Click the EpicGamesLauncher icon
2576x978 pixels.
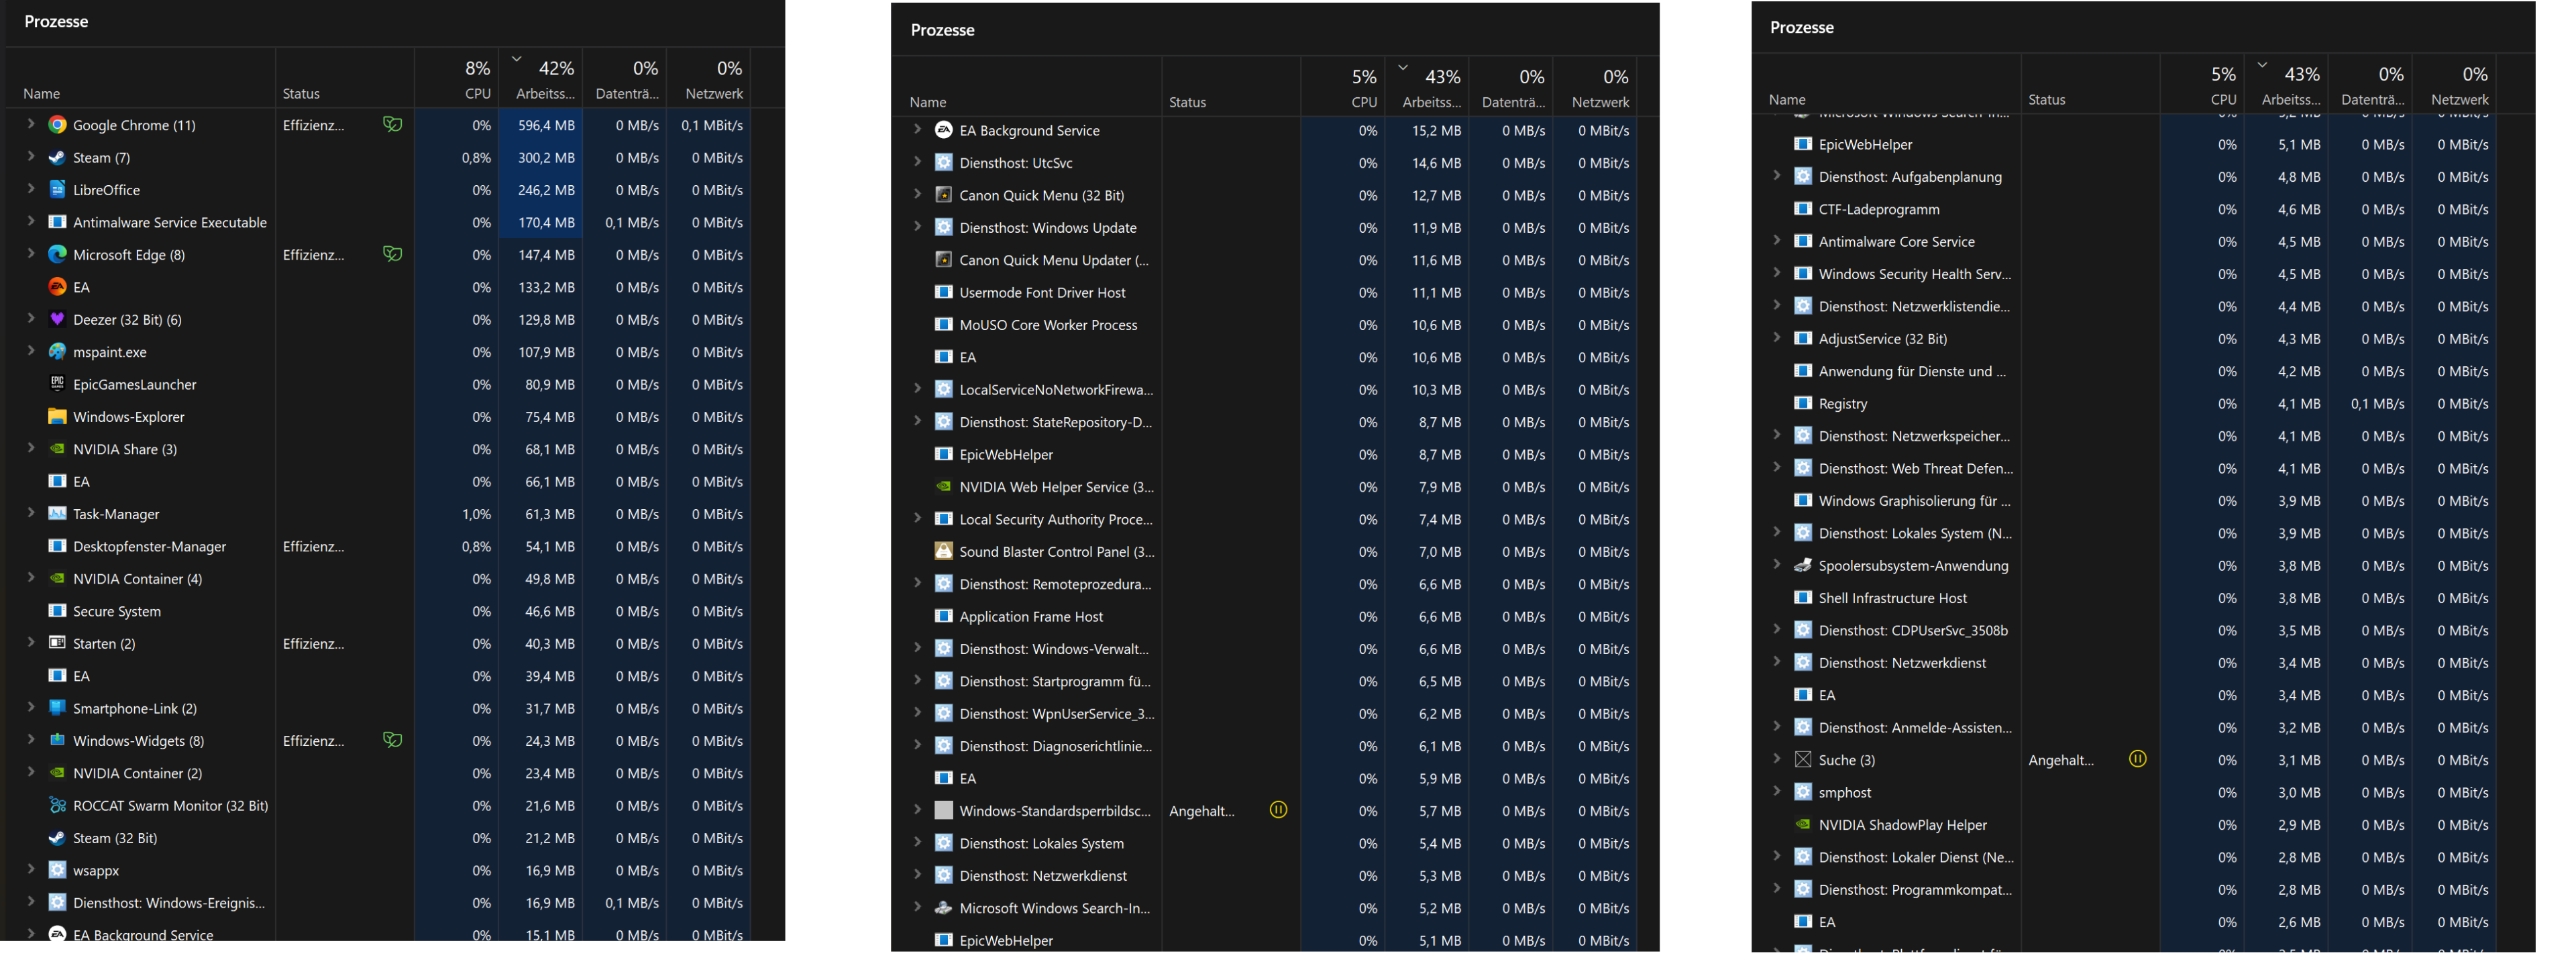(x=57, y=384)
